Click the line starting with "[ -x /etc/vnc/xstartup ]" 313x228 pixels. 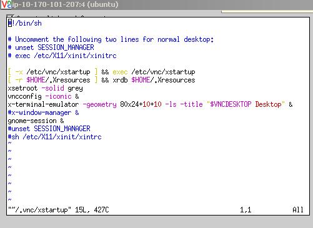click(102, 72)
